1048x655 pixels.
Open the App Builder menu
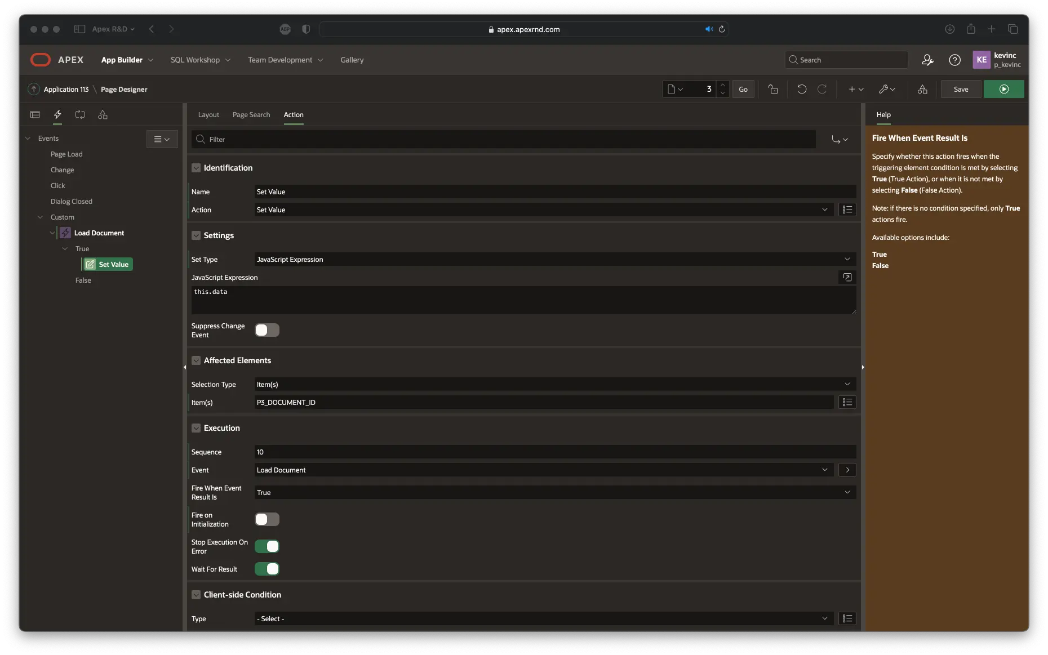click(x=127, y=60)
